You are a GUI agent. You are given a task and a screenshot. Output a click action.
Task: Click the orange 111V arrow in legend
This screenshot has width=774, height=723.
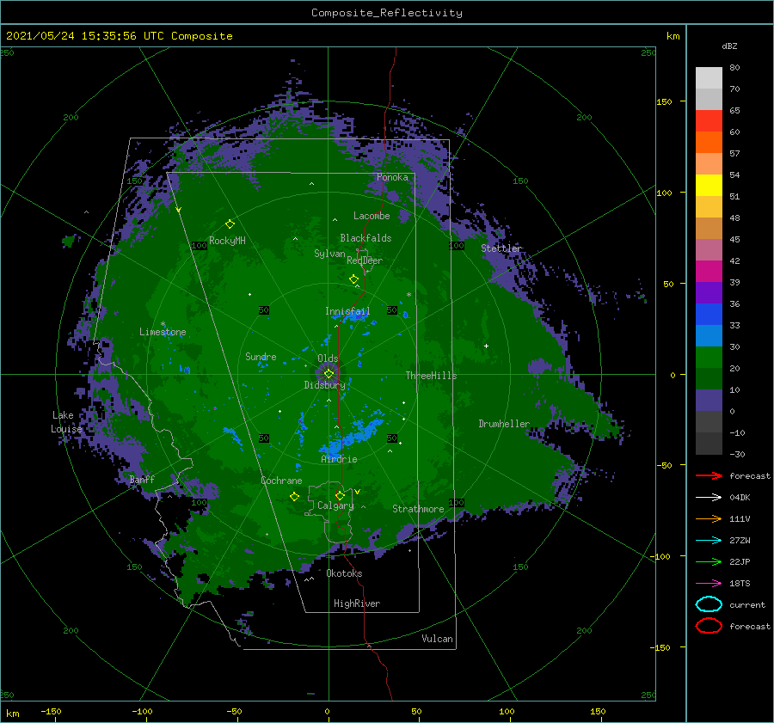[x=709, y=518]
